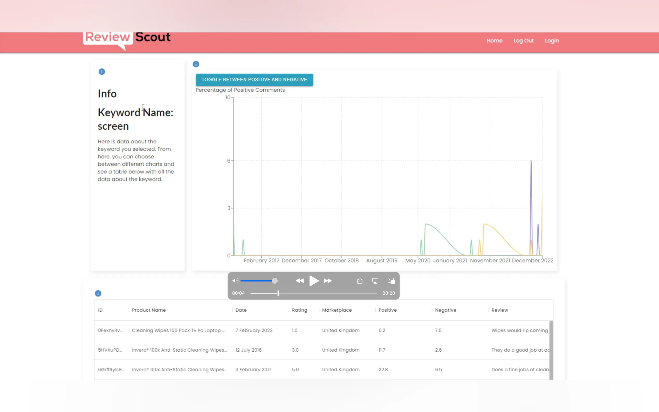Sort table by Date column header

coord(241,310)
